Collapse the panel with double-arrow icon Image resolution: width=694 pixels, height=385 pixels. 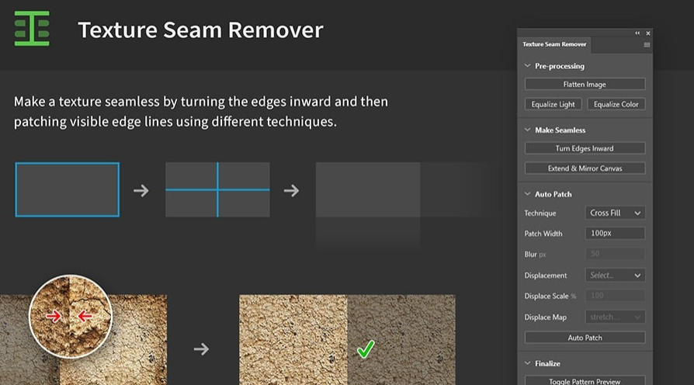pos(637,33)
